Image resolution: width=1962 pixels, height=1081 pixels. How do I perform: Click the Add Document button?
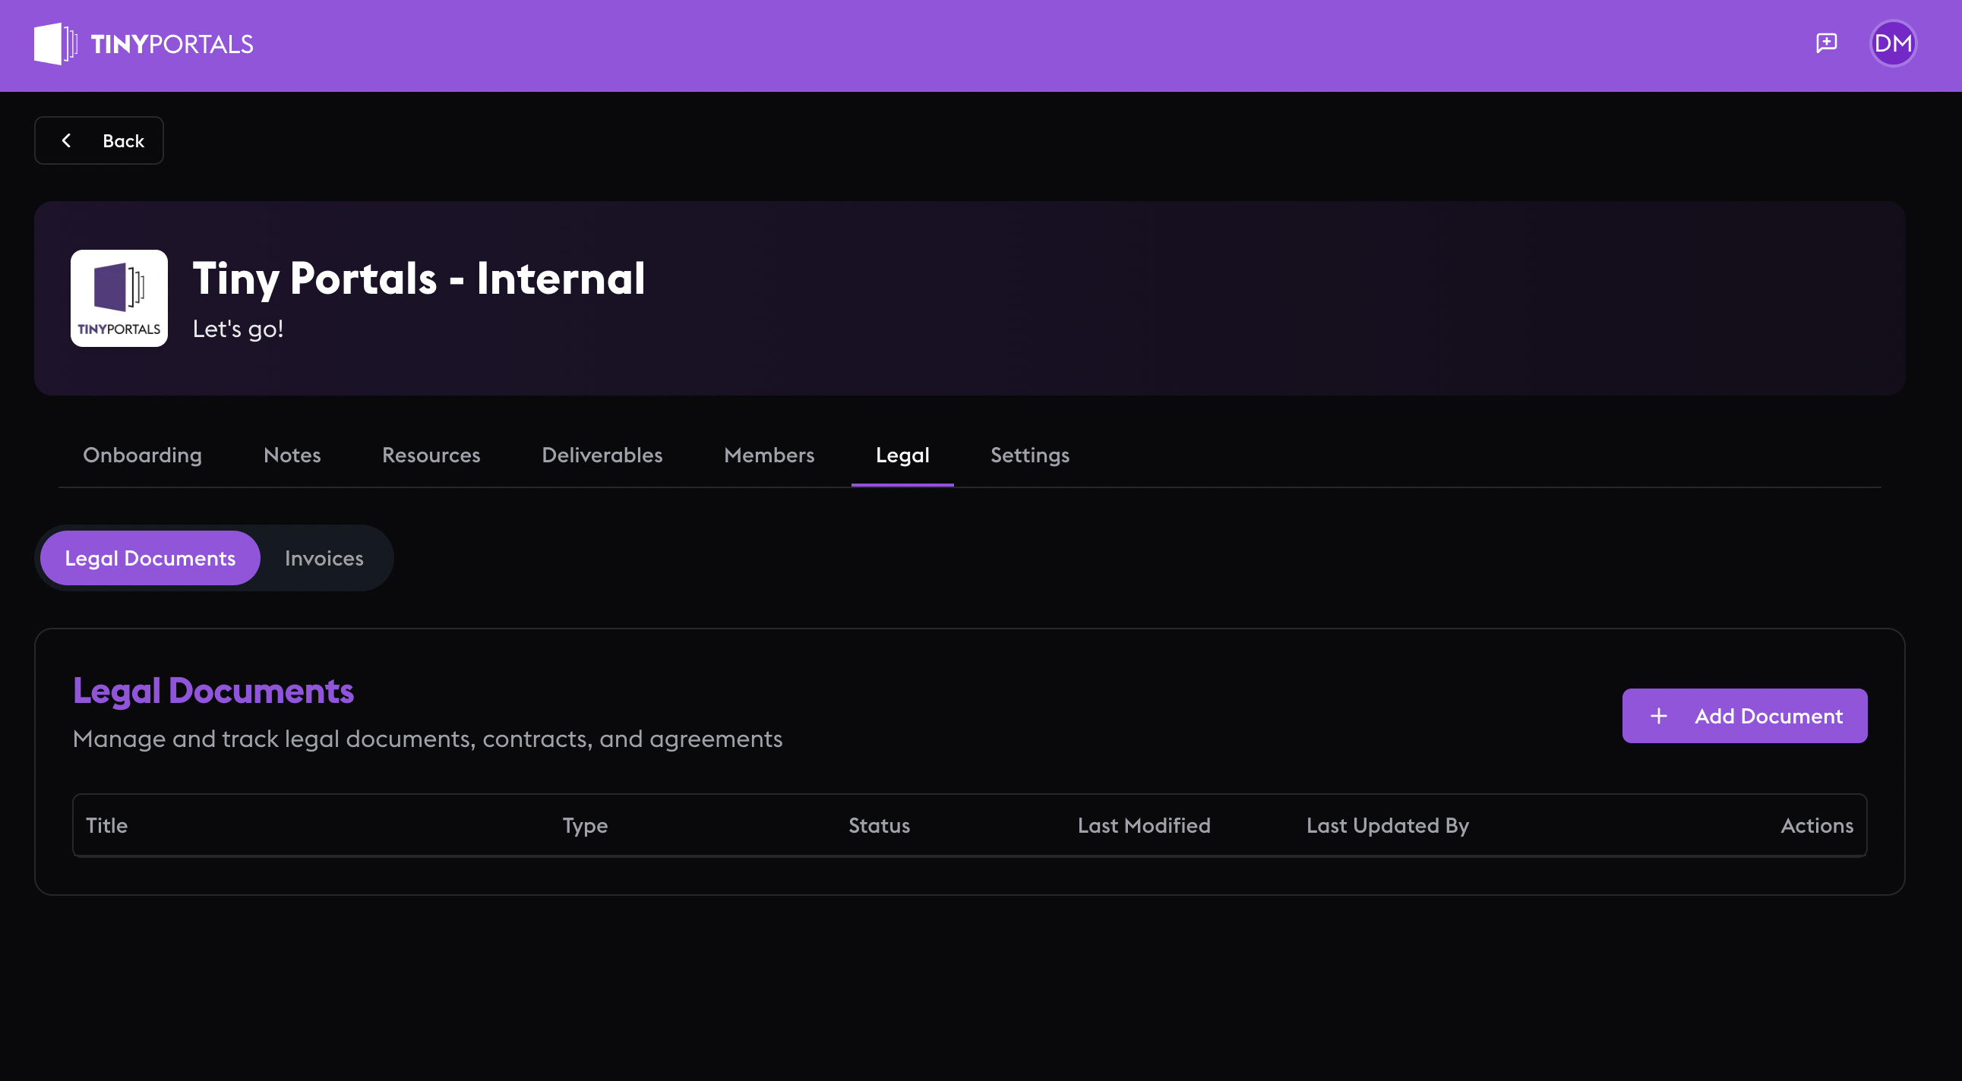(1744, 716)
